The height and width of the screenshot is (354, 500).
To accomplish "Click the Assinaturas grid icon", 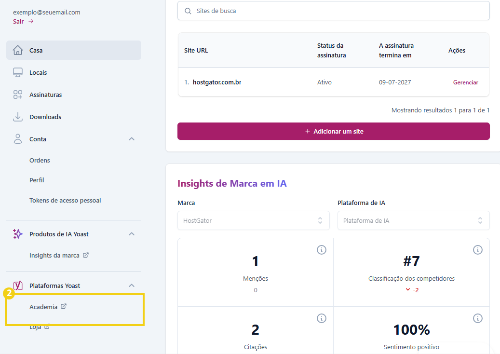I will click(18, 95).
